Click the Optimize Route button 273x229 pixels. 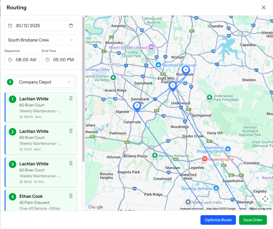coord(218,220)
